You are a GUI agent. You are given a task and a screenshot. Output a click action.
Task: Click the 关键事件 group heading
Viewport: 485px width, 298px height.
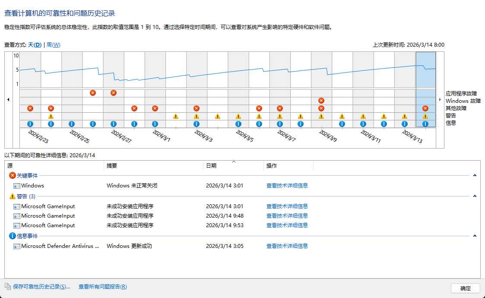[27, 175]
